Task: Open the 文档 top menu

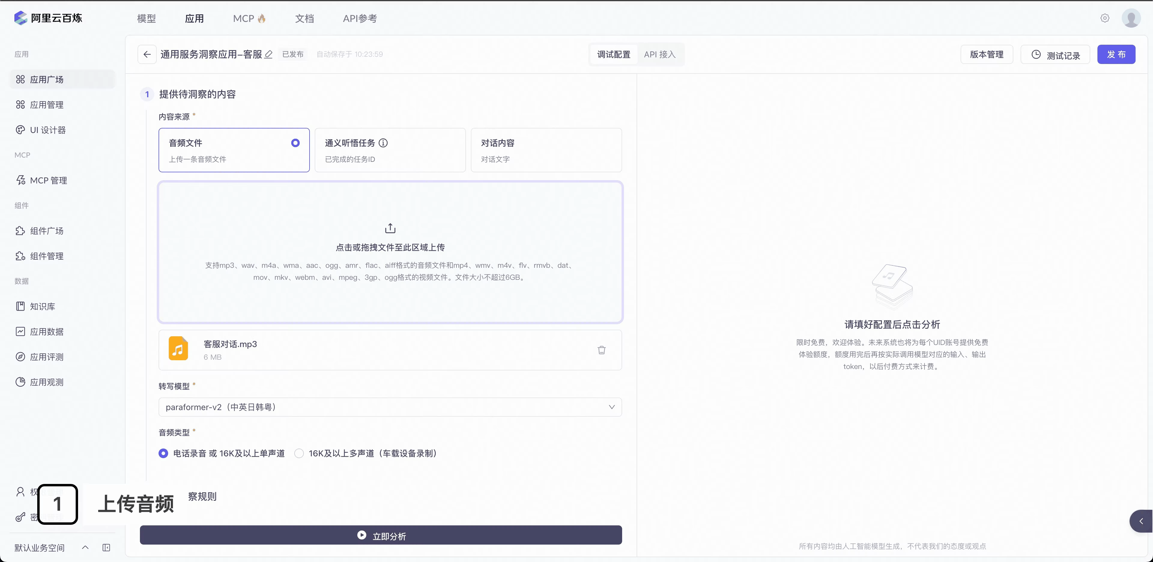Action: point(304,18)
